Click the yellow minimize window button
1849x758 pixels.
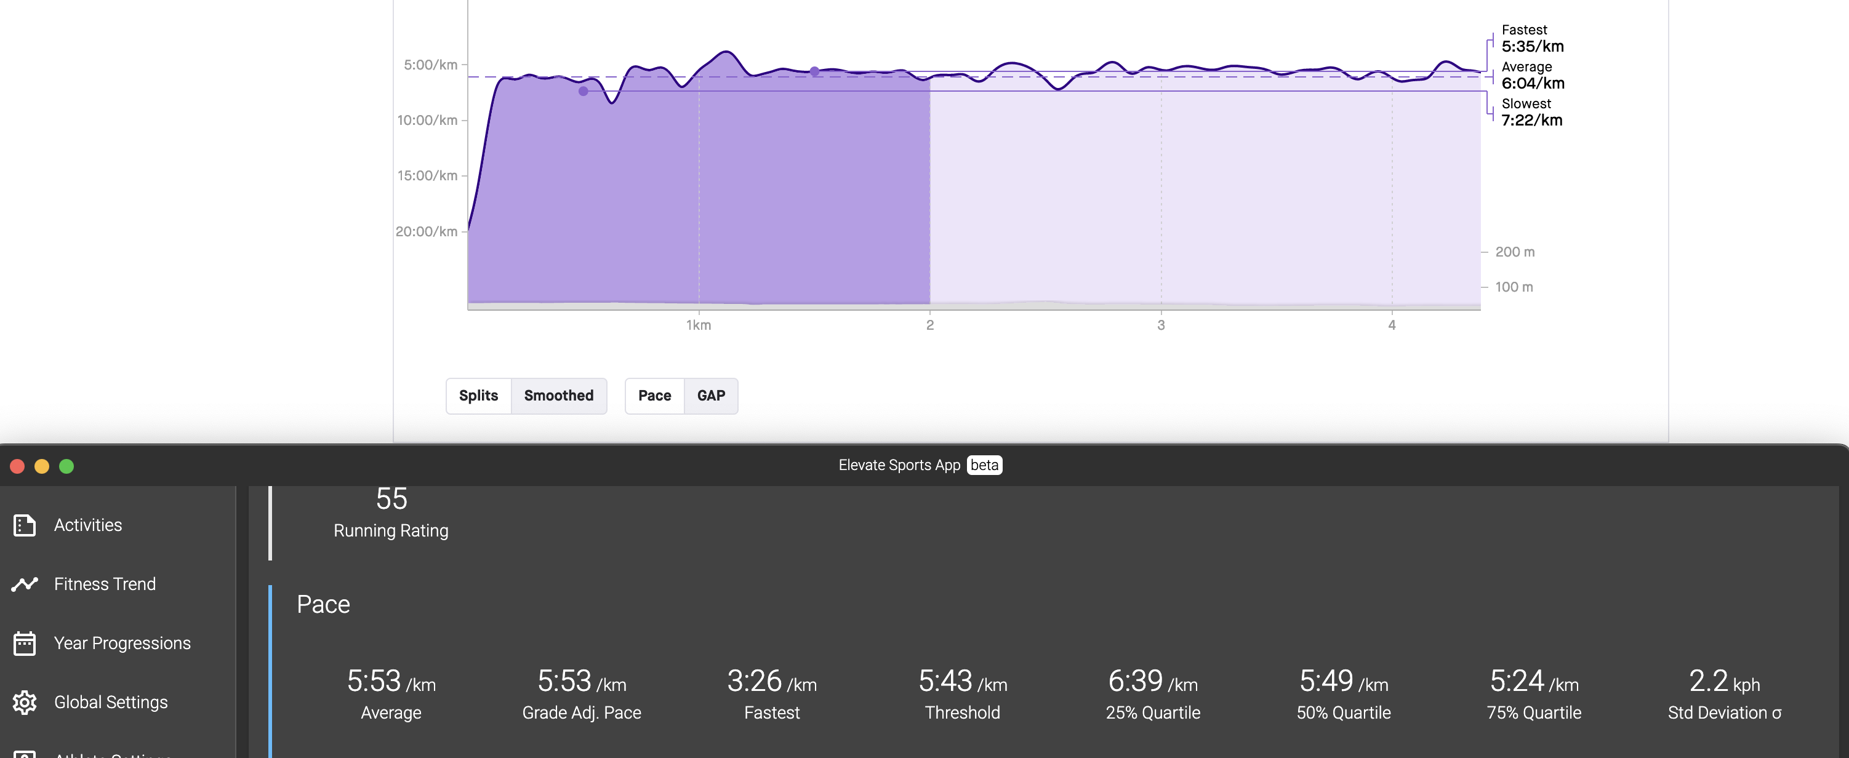pyautogui.click(x=42, y=466)
